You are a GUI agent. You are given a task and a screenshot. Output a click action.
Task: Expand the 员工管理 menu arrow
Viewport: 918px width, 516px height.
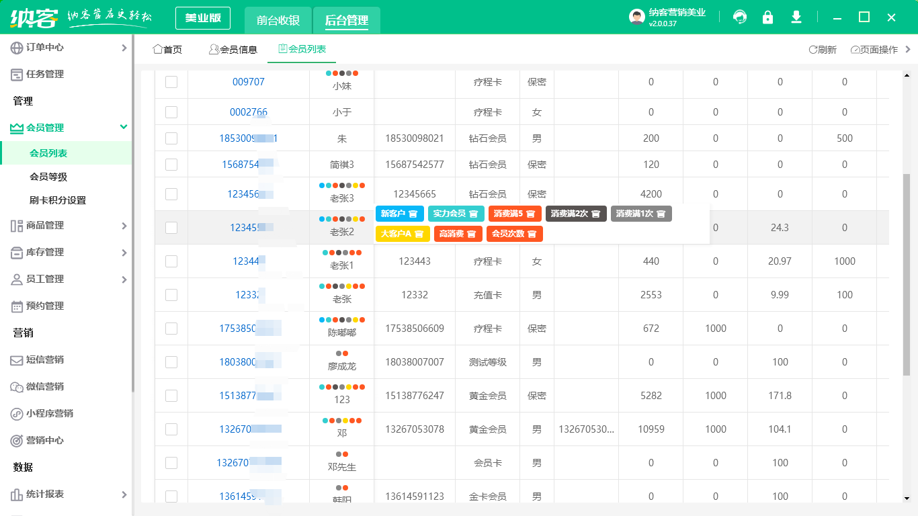click(124, 279)
